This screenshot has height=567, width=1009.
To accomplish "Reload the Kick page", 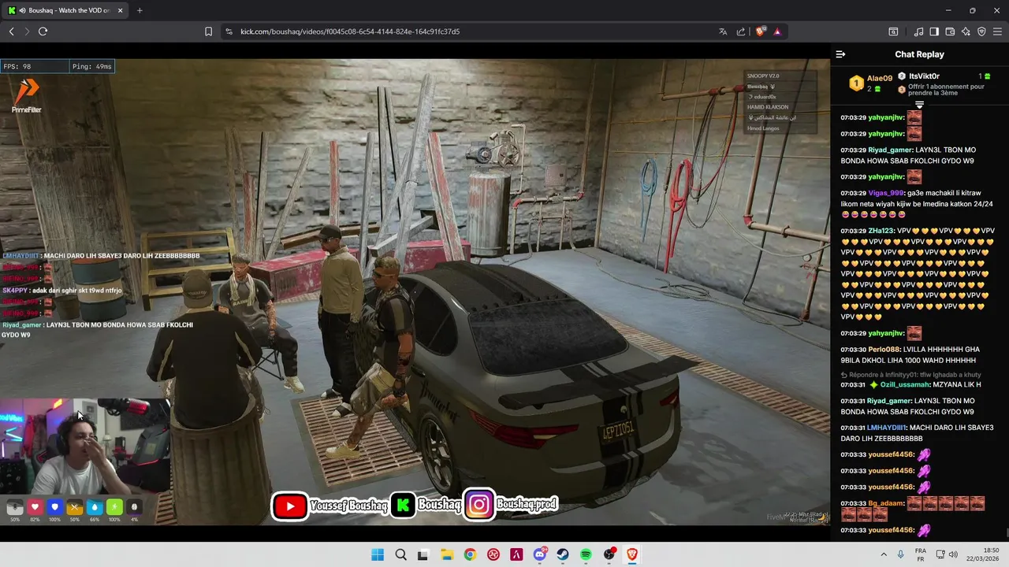I will 43,31.
